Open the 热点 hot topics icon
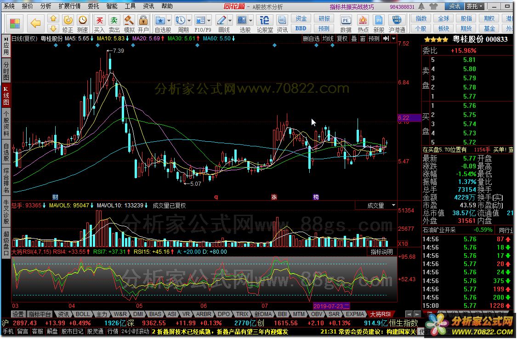The height and width of the screenshot is (339, 517). [x=363, y=24]
